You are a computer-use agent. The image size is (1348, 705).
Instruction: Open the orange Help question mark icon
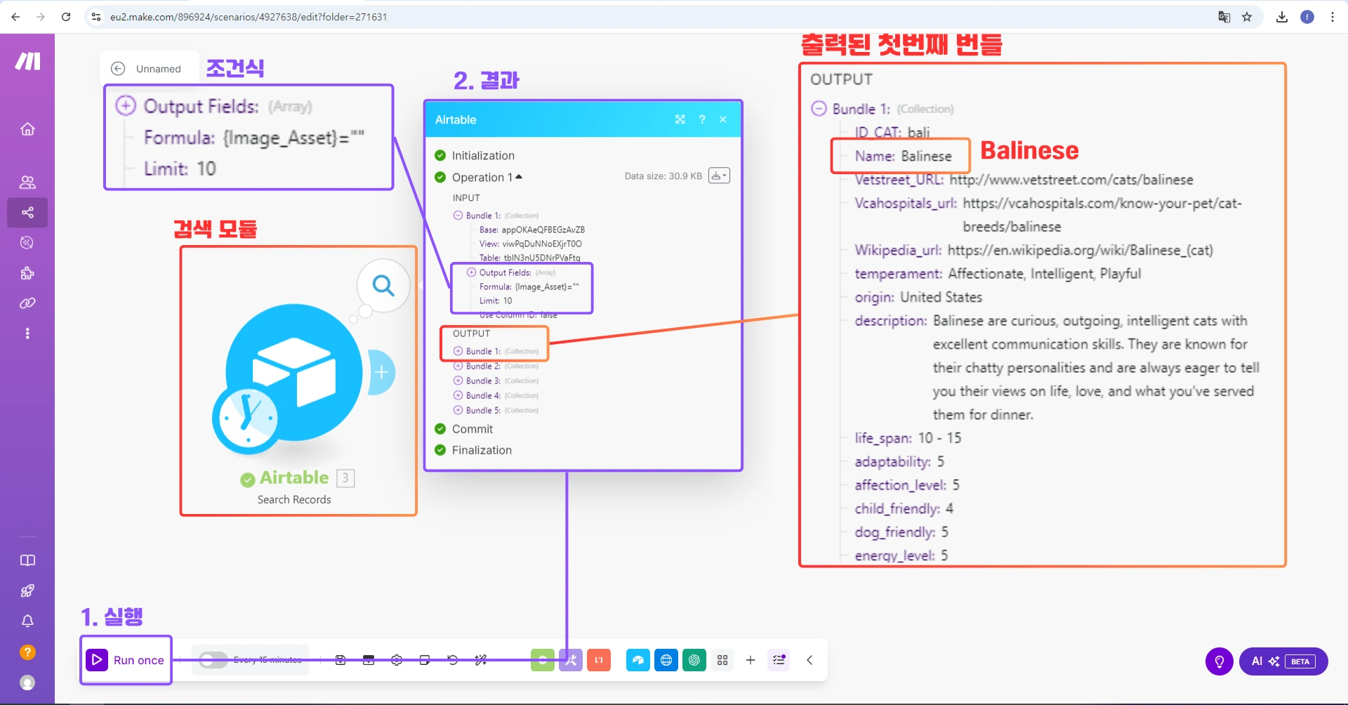click(27, 652)
